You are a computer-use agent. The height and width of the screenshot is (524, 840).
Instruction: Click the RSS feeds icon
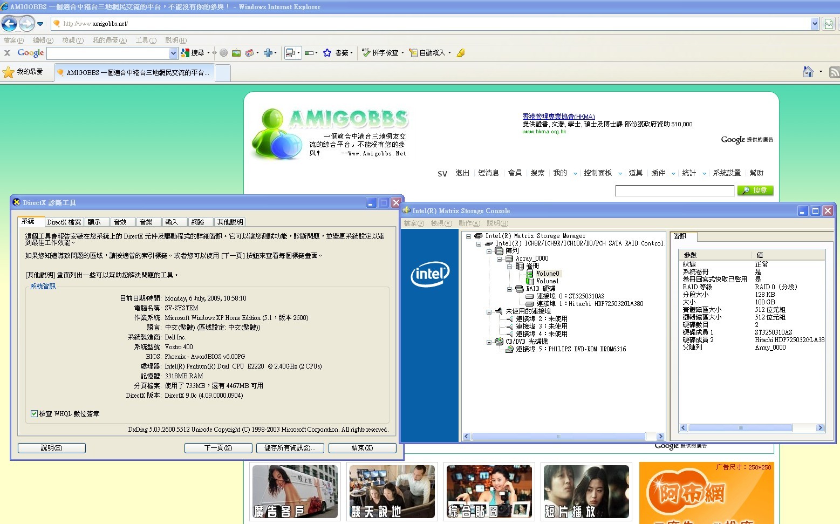[x=834, y=72]
